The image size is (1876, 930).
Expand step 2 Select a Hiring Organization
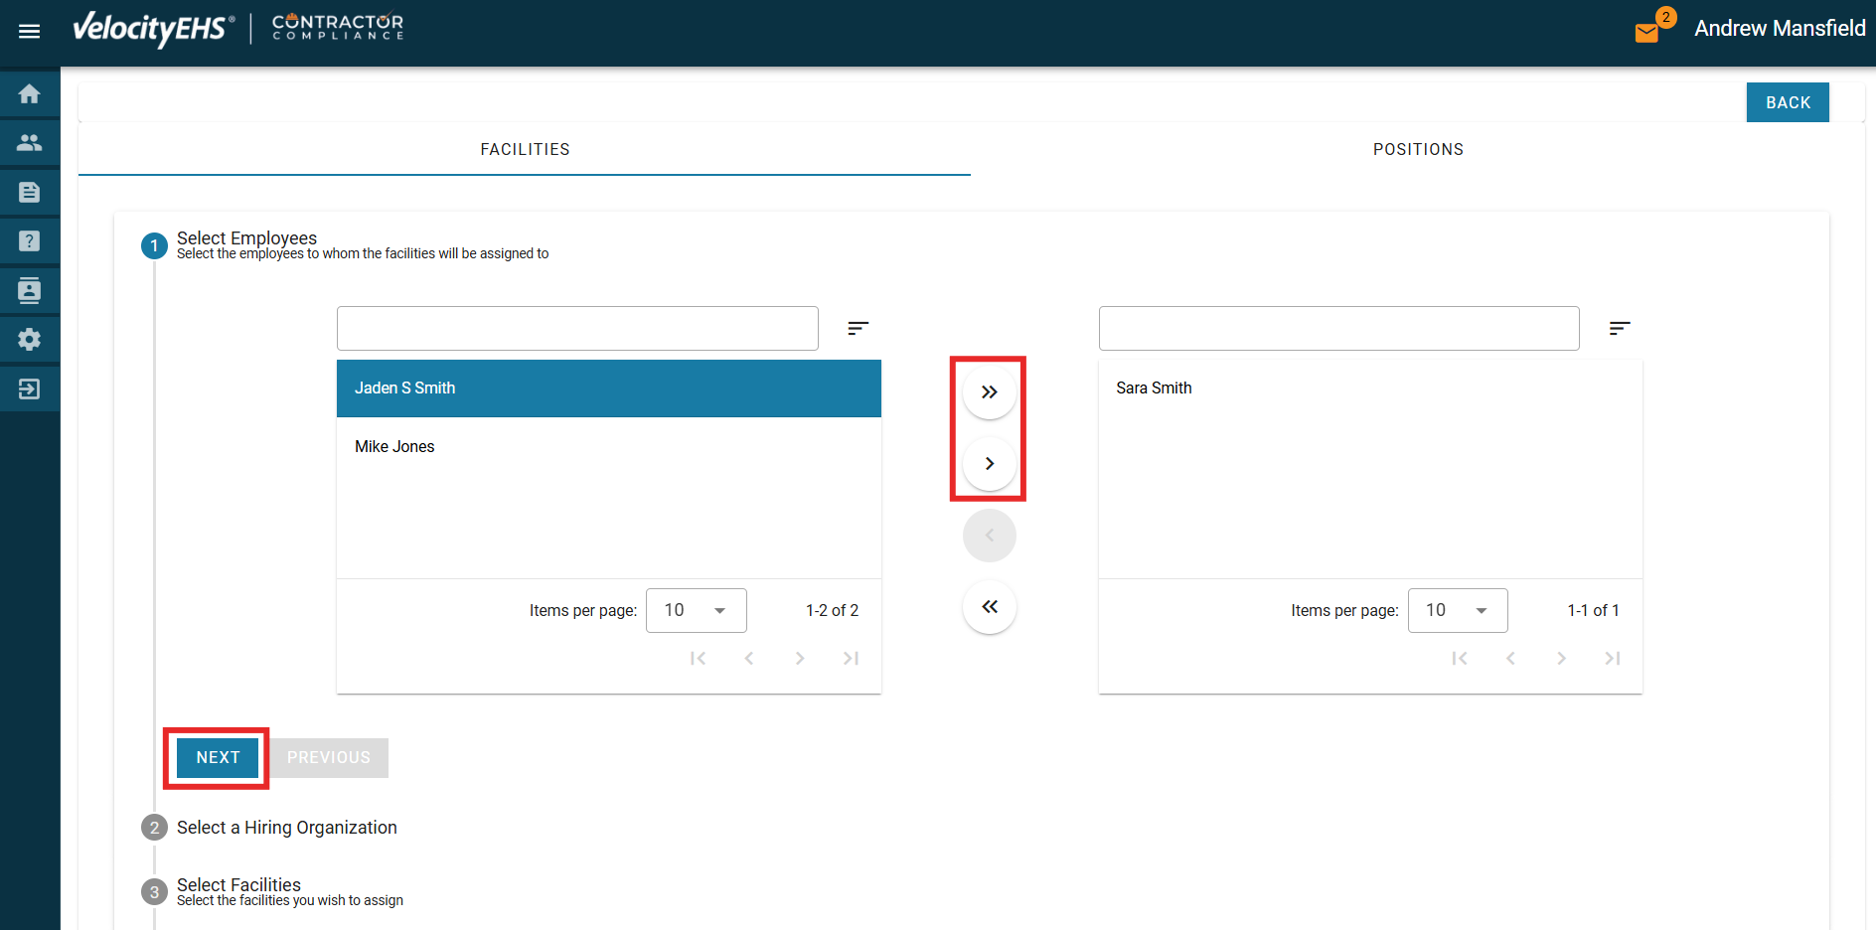[286, 828]
